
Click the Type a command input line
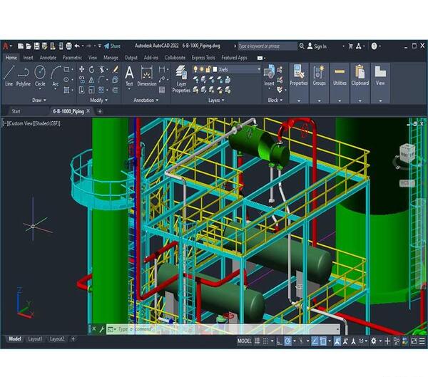coord(223,329)
